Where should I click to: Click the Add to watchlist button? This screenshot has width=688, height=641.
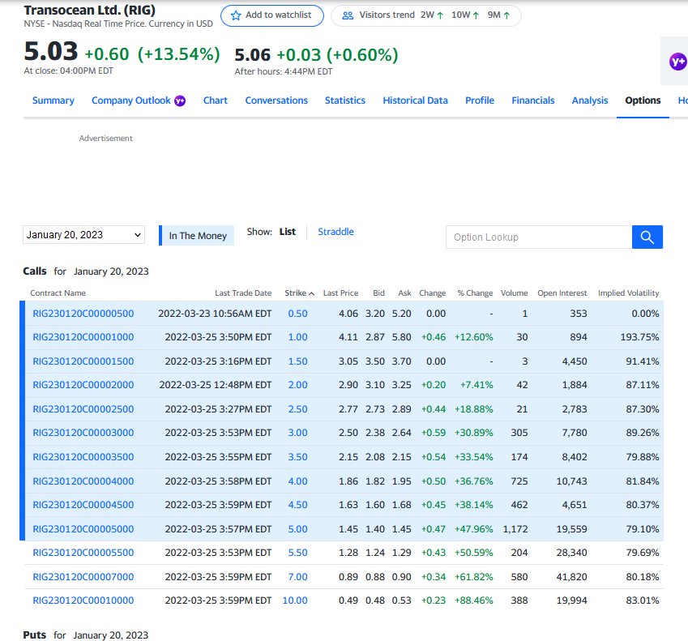pyautogui.click(x=272, y=15)
